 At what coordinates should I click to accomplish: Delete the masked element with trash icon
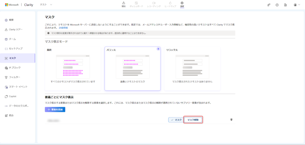point(232,120)
